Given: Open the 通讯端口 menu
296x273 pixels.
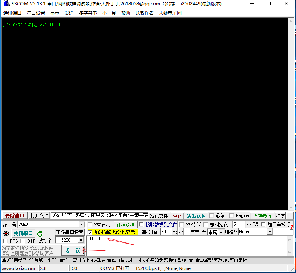Looking at the screenshot, I should [12, 13].
